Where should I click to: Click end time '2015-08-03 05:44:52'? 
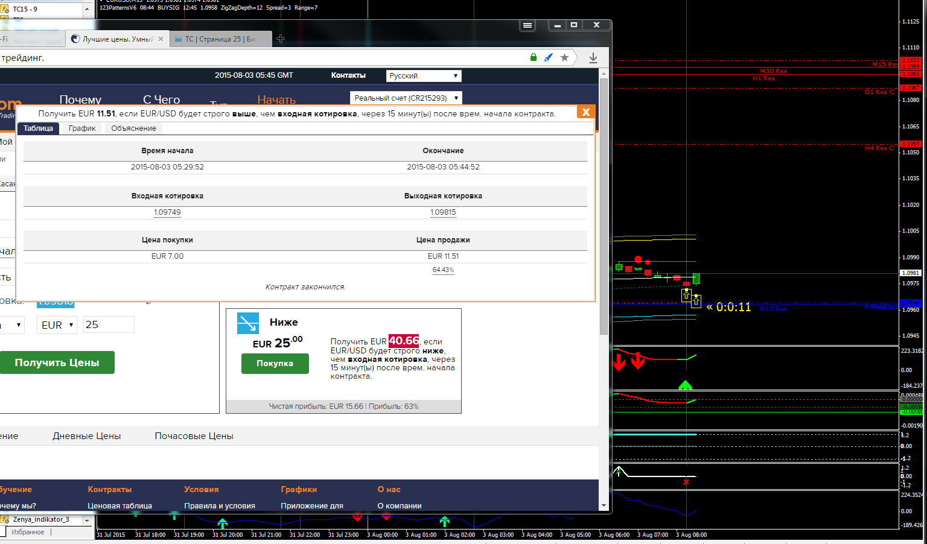point(443,167)
